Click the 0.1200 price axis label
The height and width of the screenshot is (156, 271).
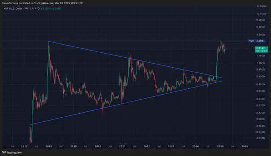[261, 113]
